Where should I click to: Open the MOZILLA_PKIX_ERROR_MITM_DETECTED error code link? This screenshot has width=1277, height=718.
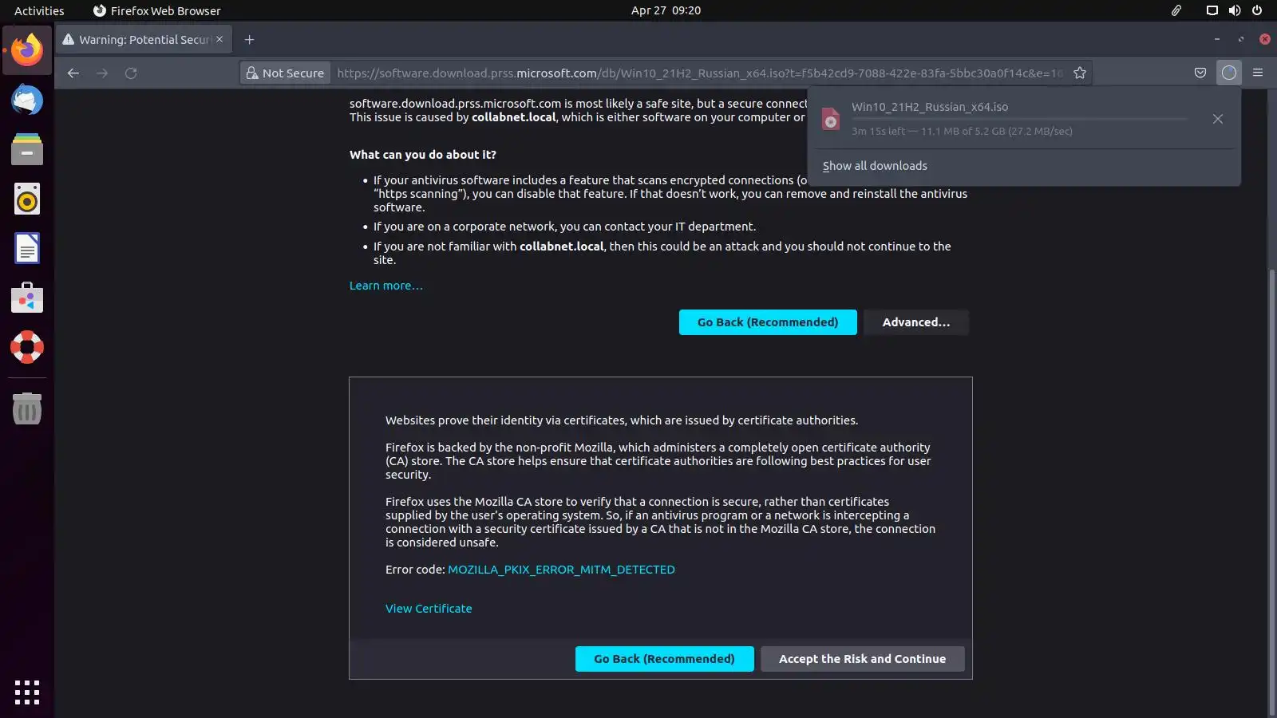561,570
